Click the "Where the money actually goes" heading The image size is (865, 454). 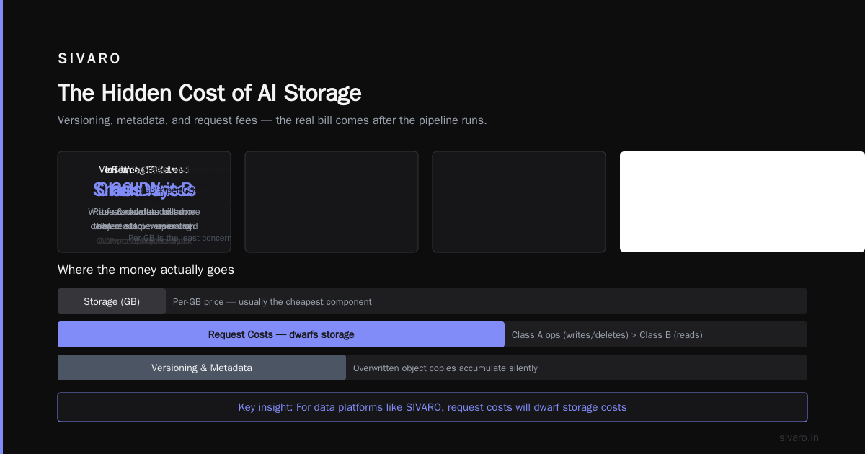coord(146,270)
